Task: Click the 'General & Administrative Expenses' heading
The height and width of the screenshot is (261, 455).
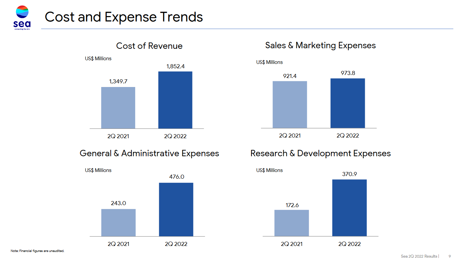Action: point(149,153)
